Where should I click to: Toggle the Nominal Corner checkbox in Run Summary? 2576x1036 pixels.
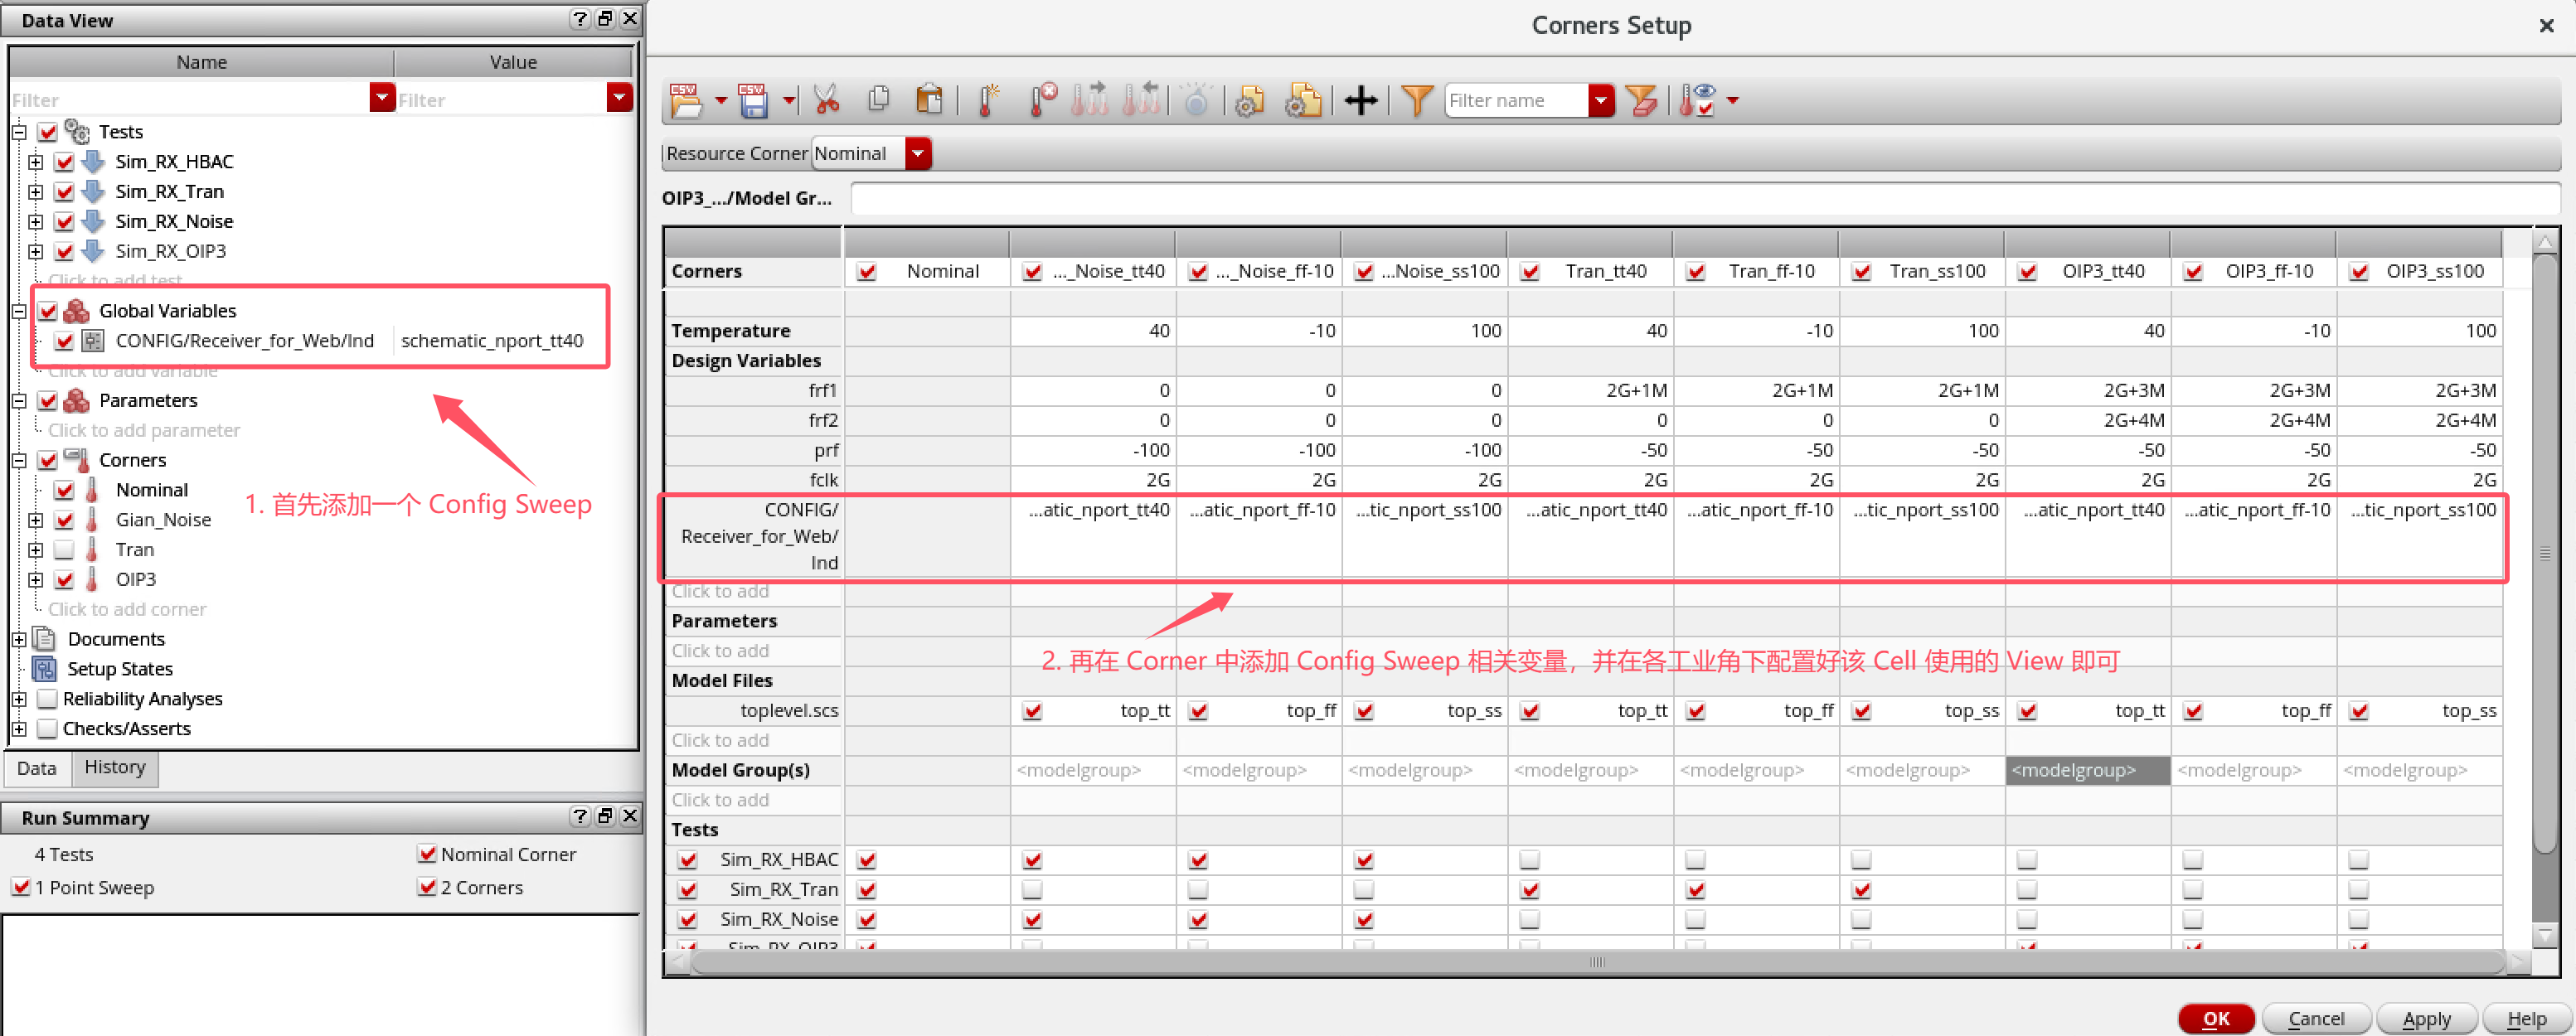[427, 854]
